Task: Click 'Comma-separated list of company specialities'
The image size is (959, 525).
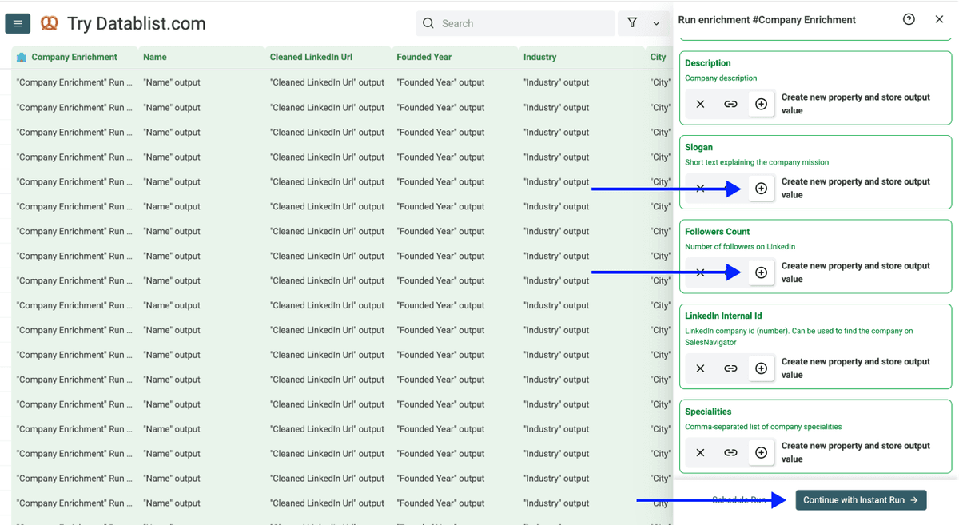Action: (x=763, y=427)
